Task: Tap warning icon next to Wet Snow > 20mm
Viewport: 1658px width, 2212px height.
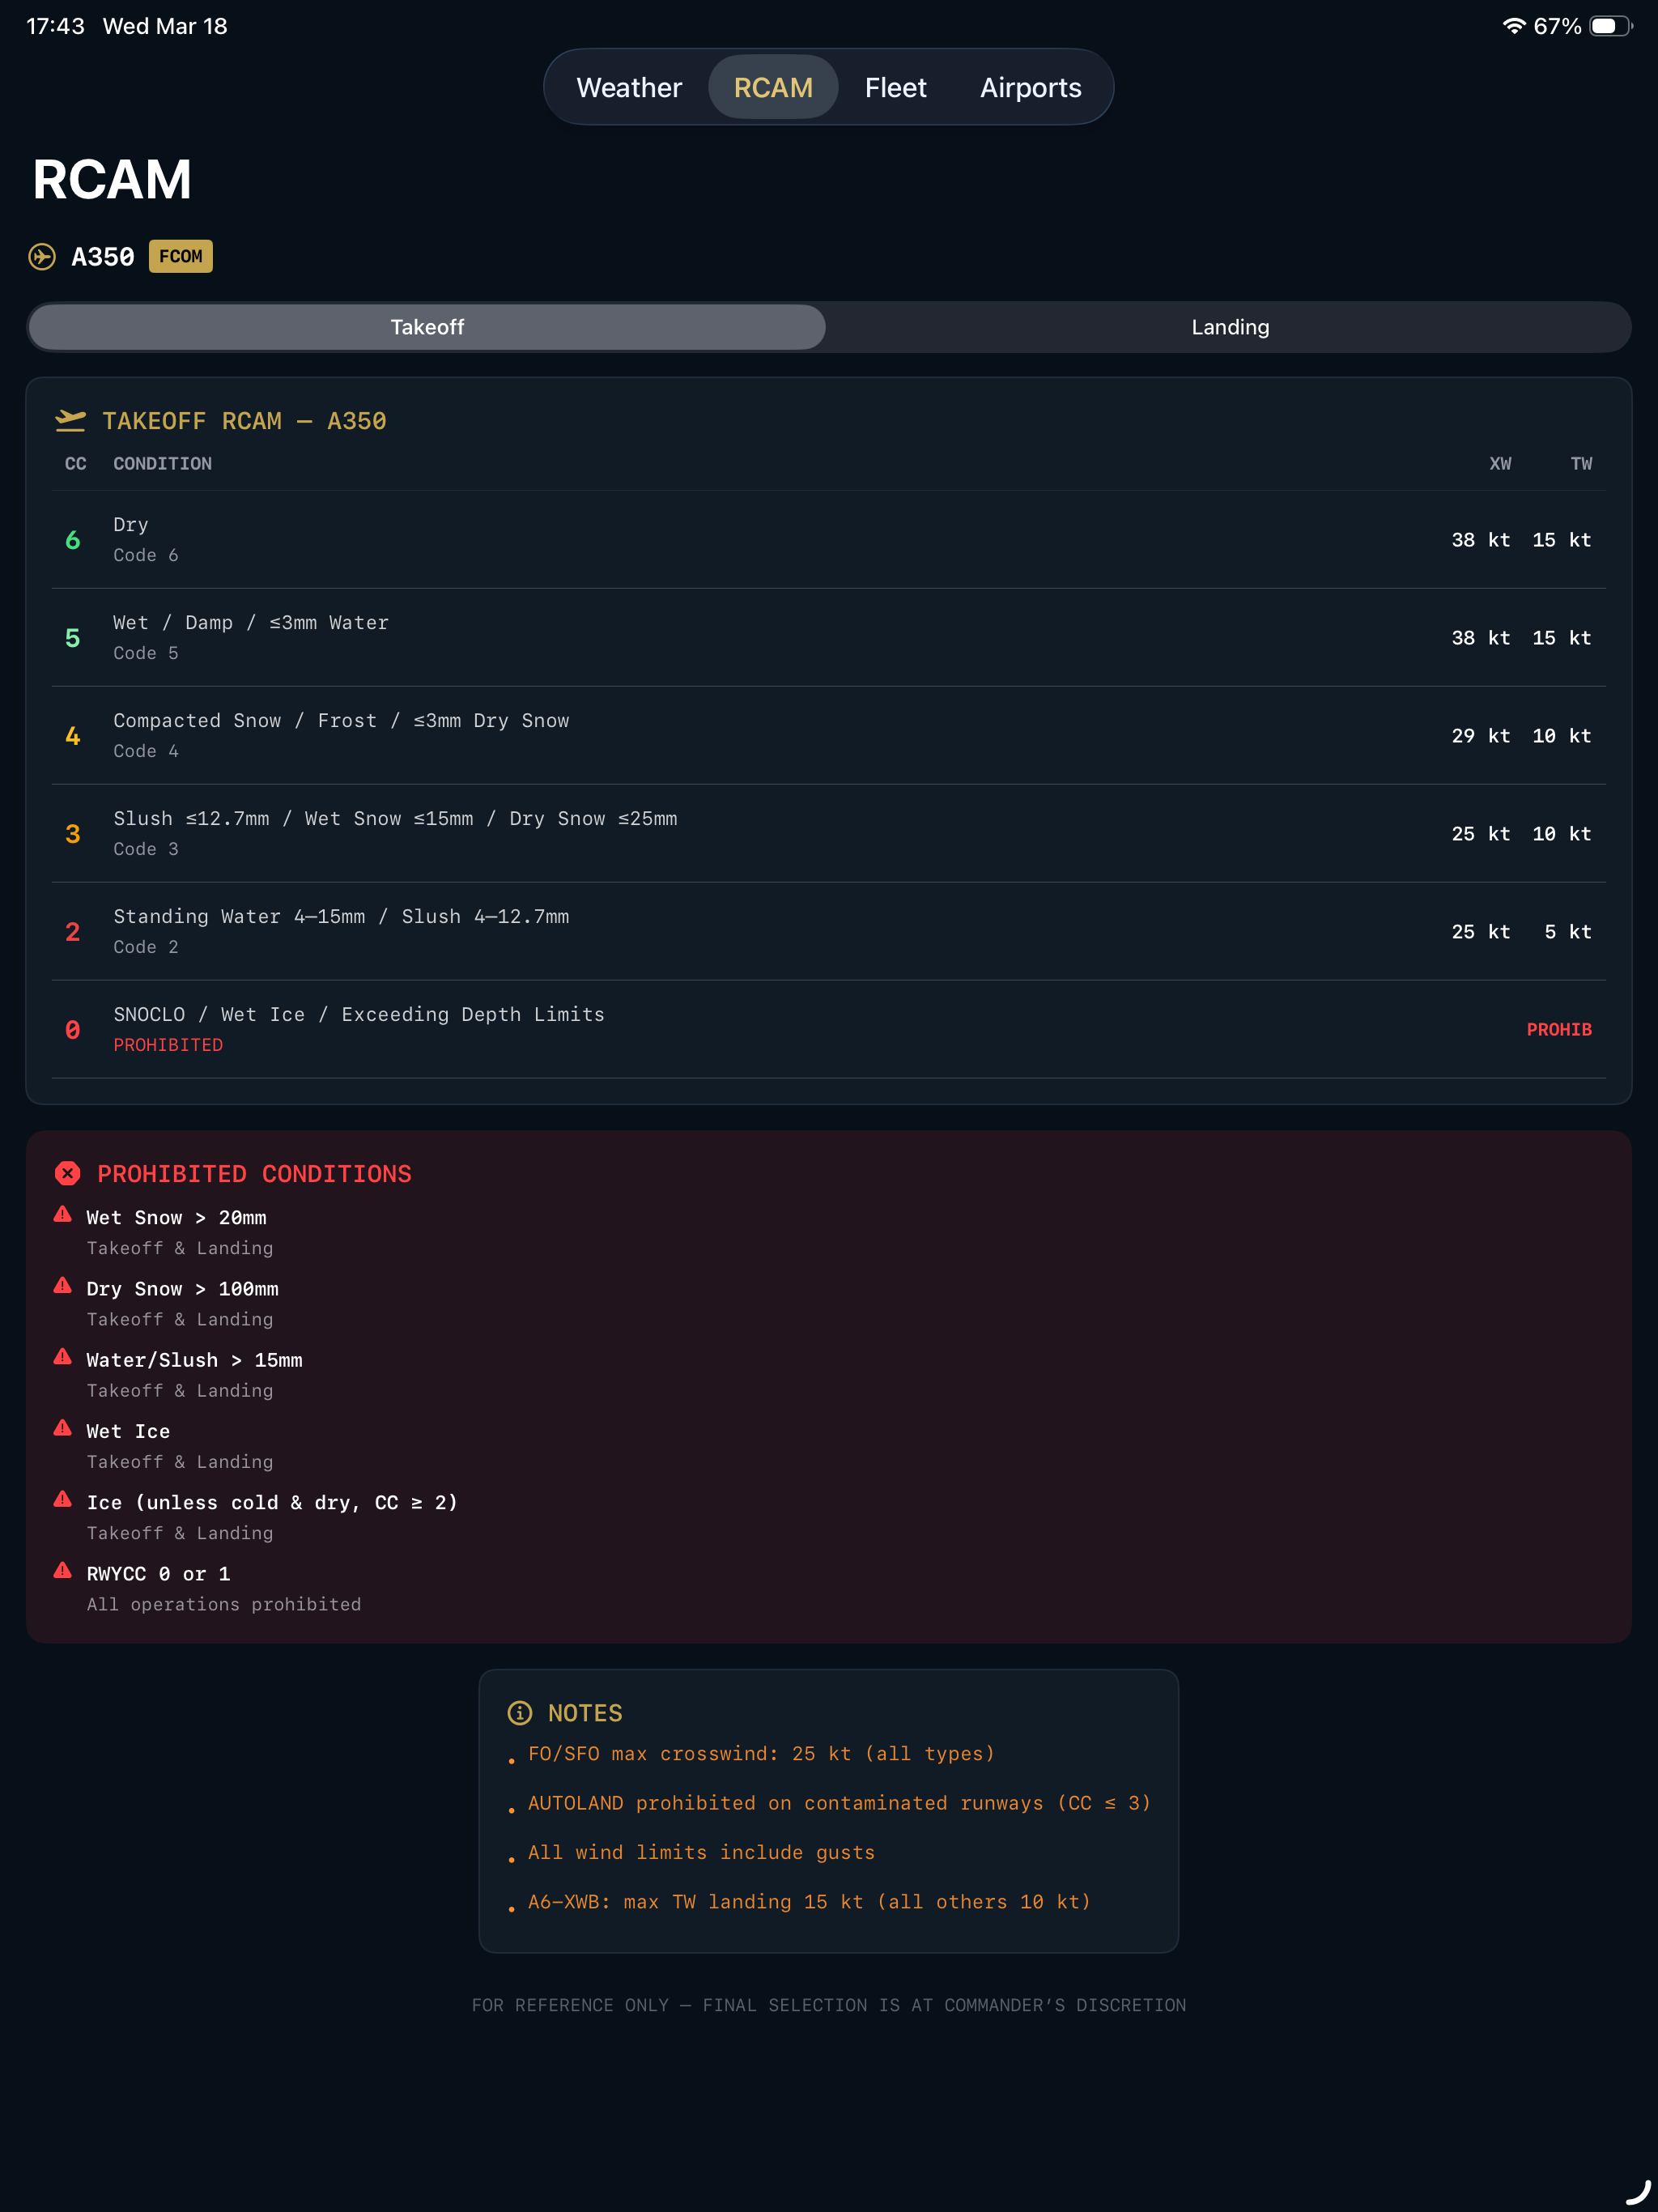Action: point(63,1214)
